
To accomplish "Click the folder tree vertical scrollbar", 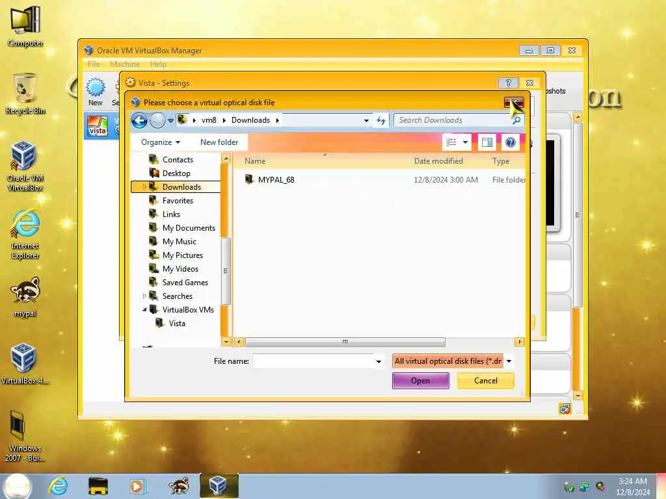I will [226, 271].
